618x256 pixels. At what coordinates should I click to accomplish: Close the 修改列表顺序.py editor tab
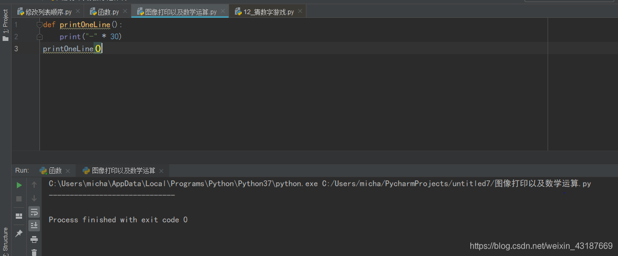coord(77,12)
